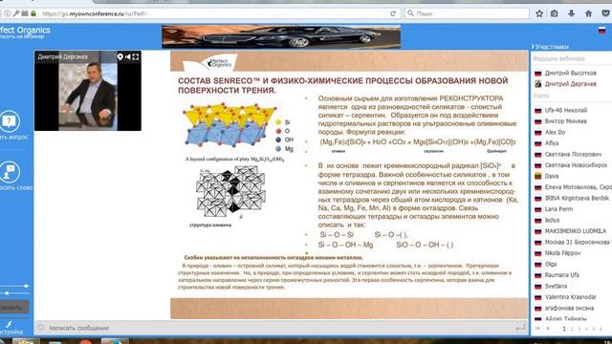Select participant Светлана Лосерович
The height and width of the screenshot is (344, 612).
(x=573, y=154)
